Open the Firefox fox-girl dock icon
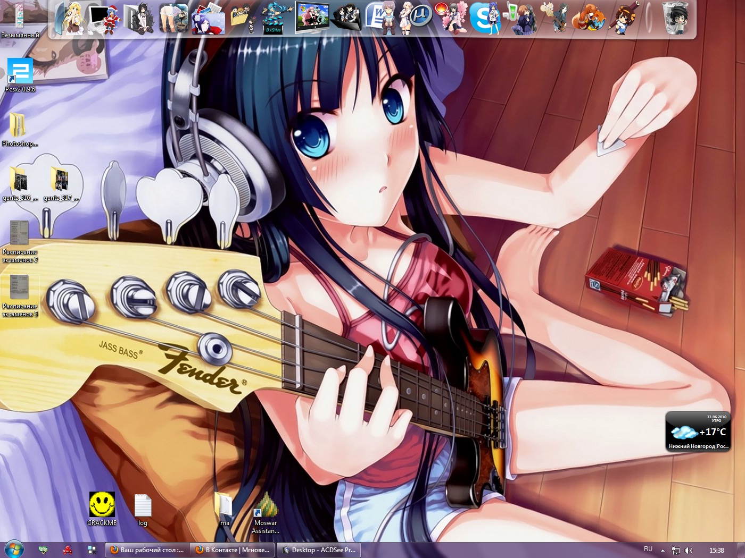Image resolution: width=745 pixels, height=558 pixels. pyautogui.click(x=589, y=18)
